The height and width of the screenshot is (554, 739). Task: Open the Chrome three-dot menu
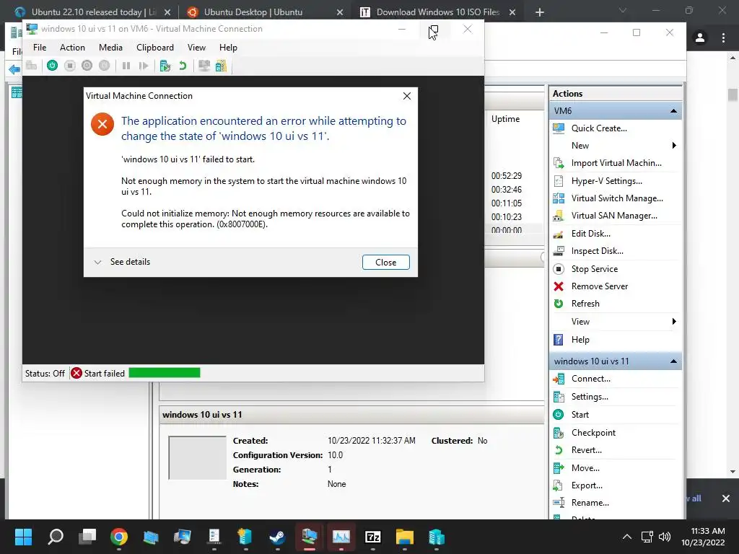(723, 38)
